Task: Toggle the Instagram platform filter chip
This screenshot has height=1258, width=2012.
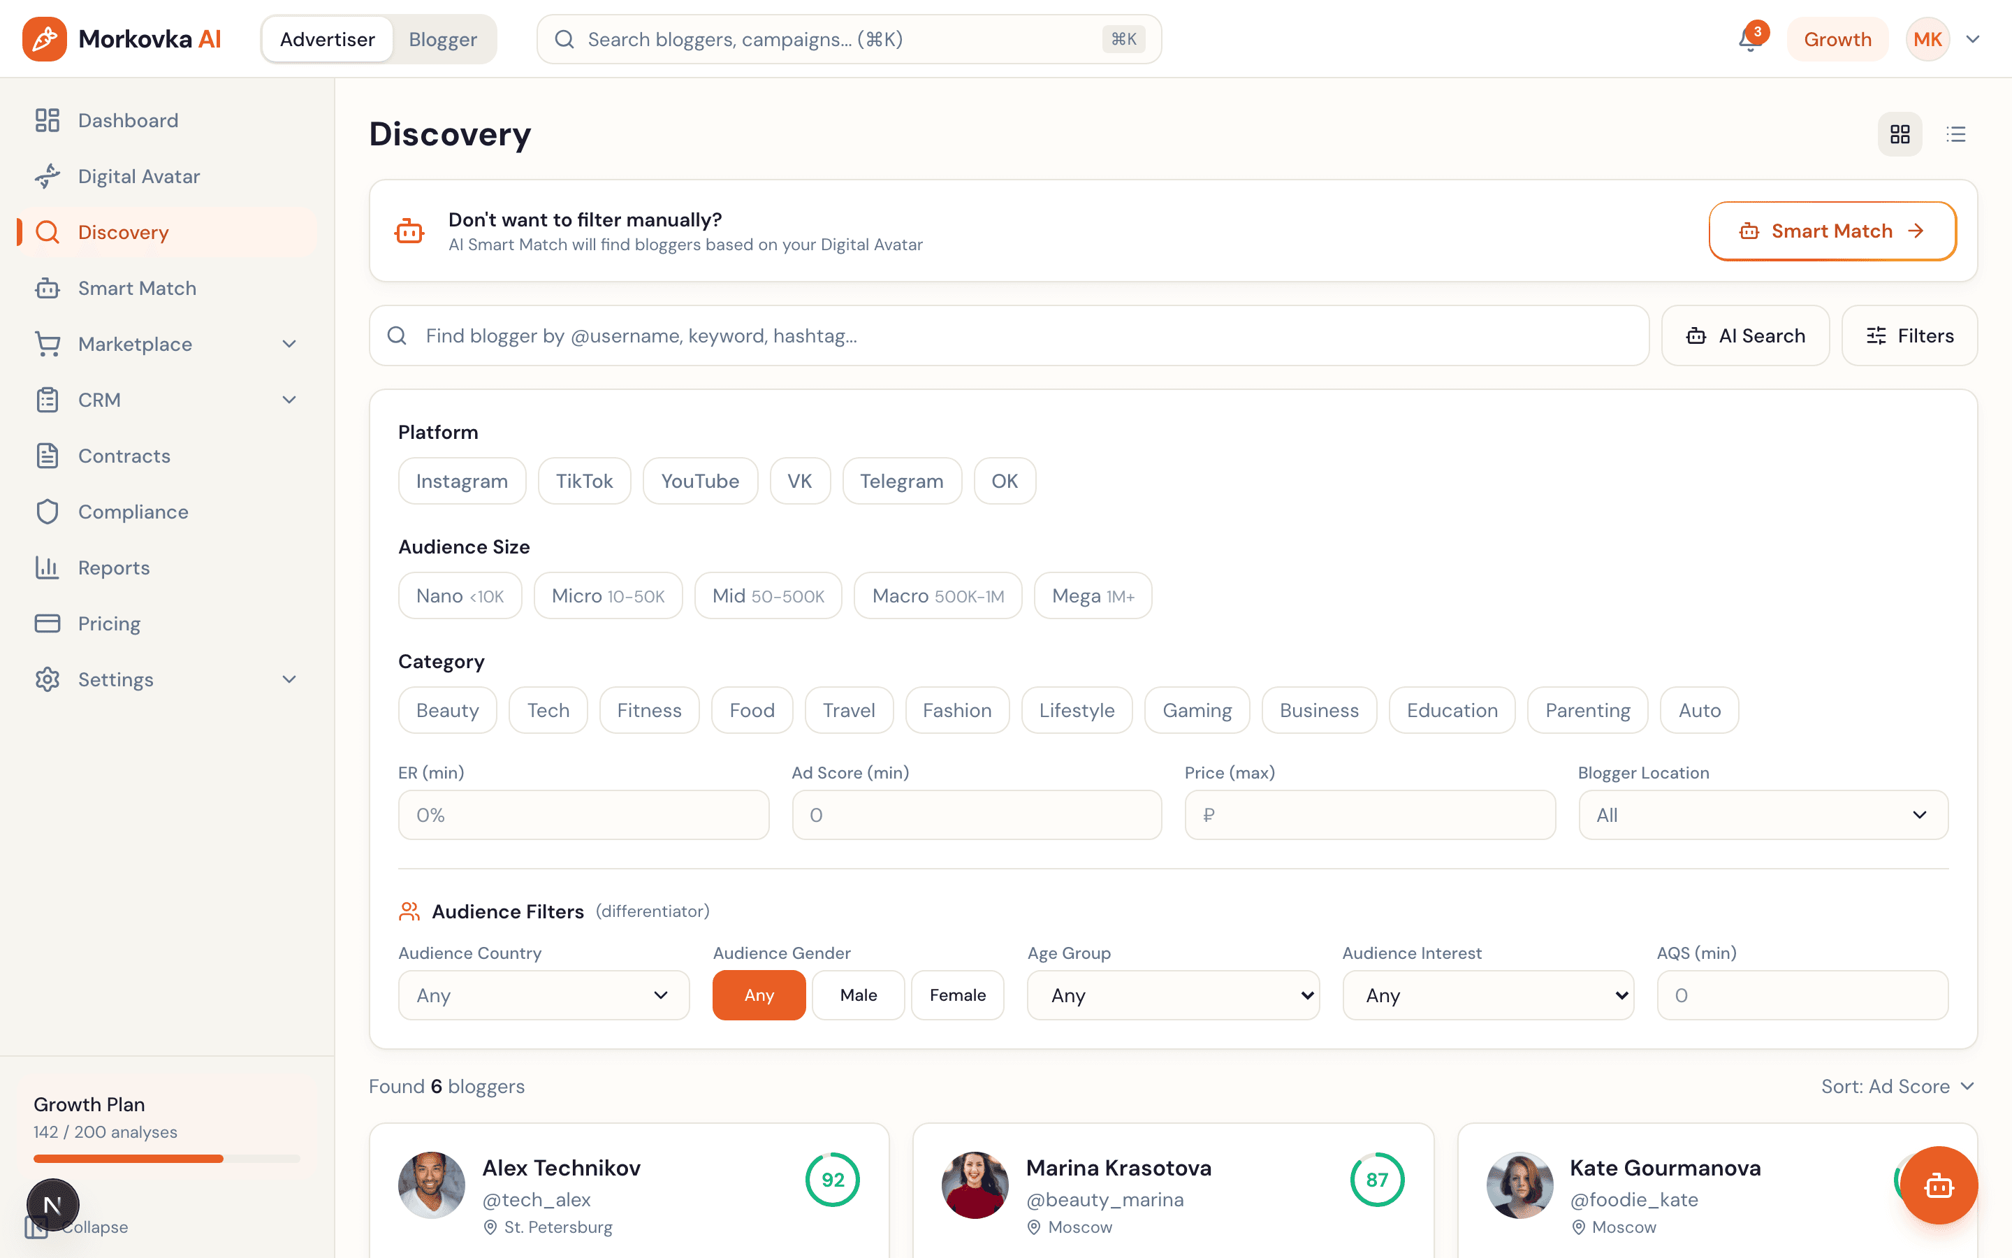Action: pos(461,481)
